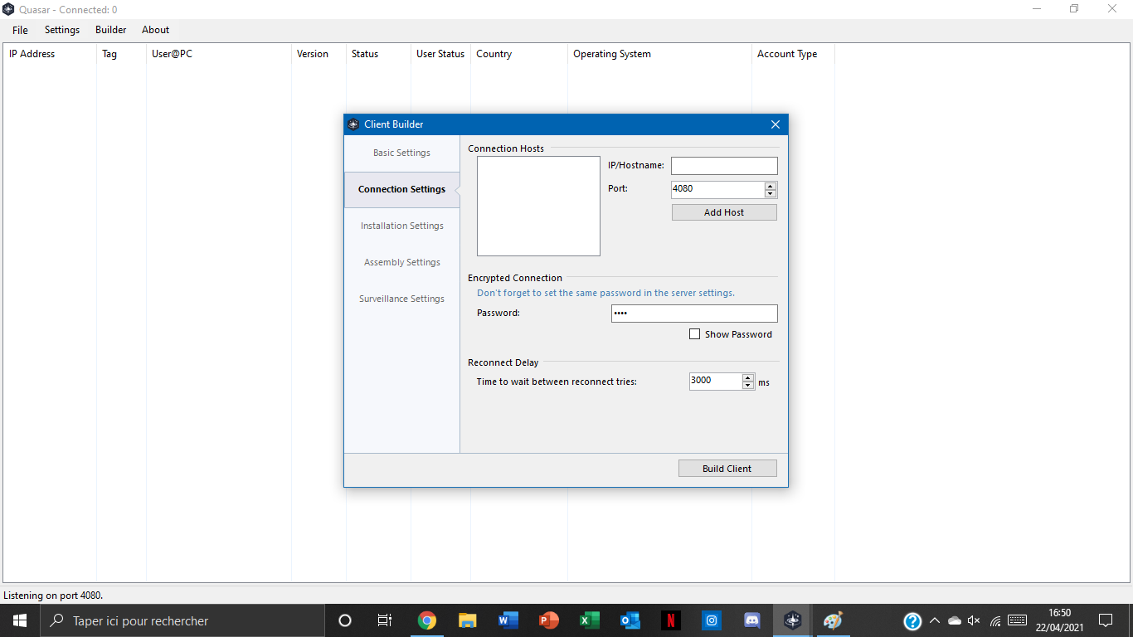Click the Windows Start button
Screen dimensions: 1133x637
tap(20, 620)
